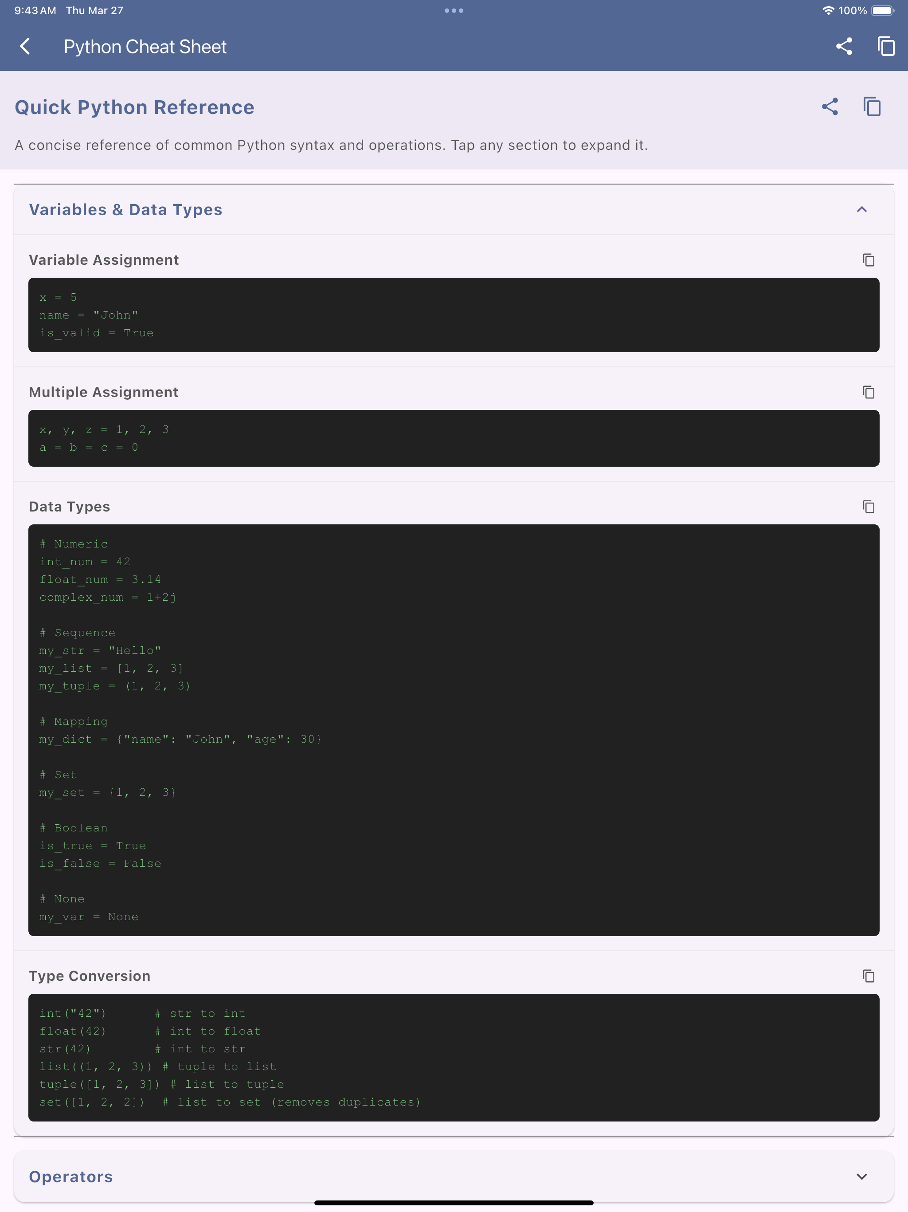The width and height of the screenshot is (908, 1212).
Task: Tap the line a = b = c = 0
Action: 89,447
